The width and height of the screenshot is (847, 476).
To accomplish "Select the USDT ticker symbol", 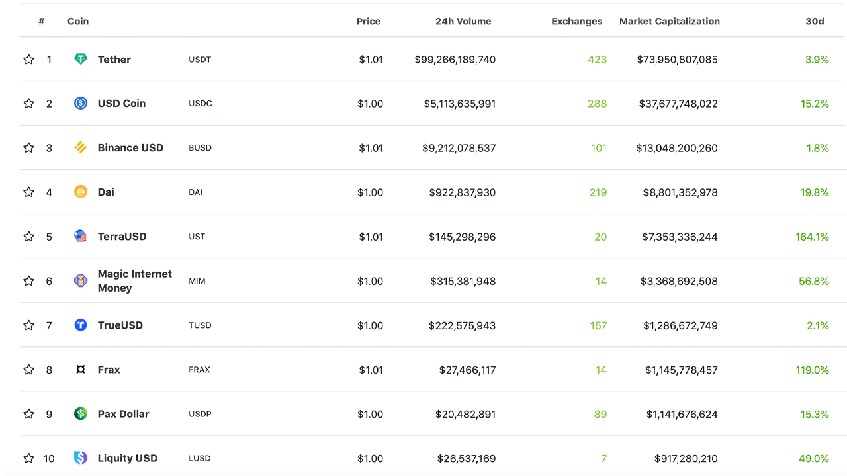I will pos(200,59).
